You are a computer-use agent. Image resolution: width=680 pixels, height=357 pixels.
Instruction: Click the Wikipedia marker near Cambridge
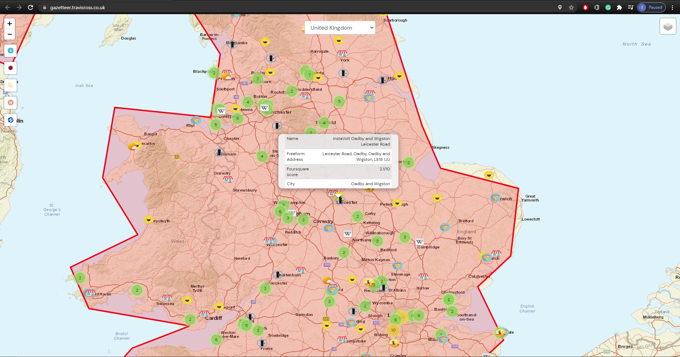(419, 242)
